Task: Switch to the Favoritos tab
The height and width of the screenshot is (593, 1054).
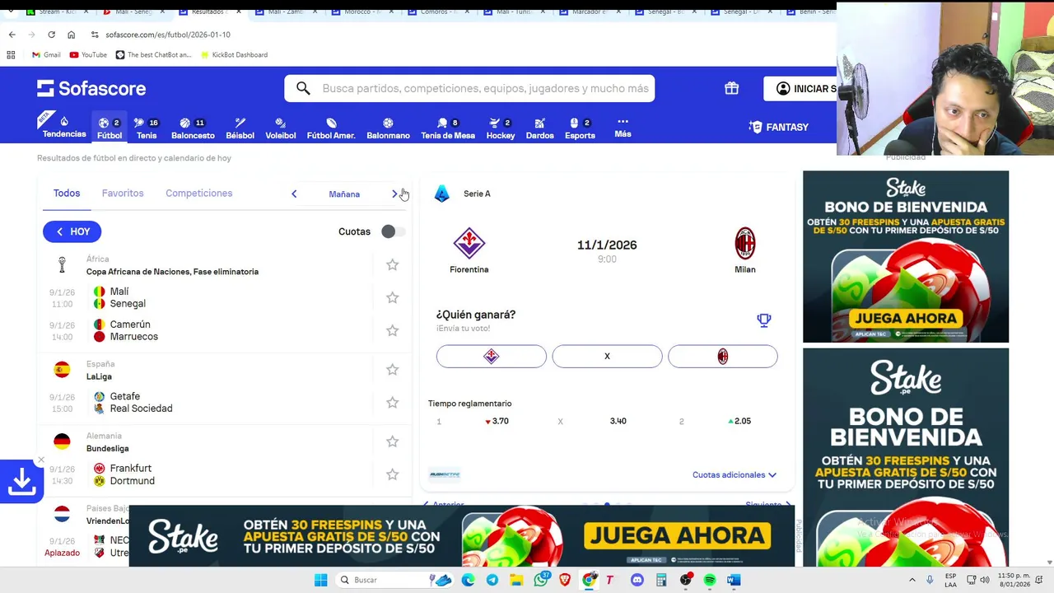Action: [x=123, y=193]
